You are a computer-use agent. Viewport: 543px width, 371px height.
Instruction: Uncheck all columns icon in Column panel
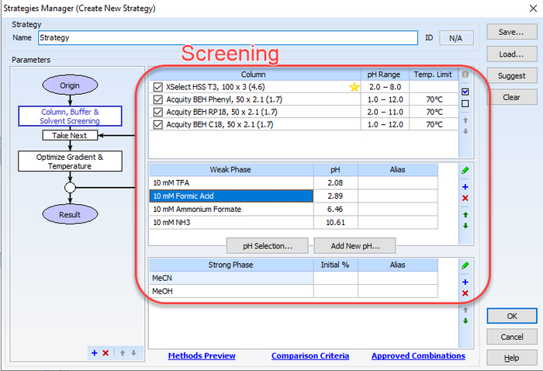465,103
